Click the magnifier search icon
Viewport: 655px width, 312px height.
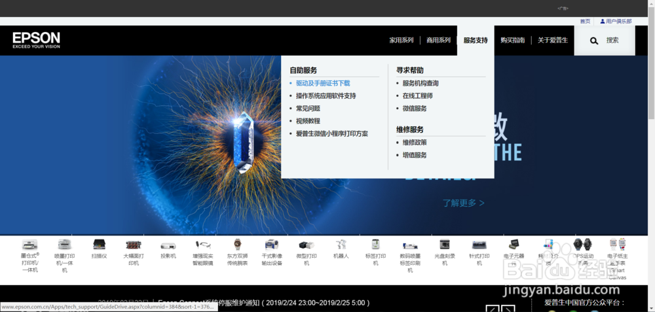pos(594,41)
